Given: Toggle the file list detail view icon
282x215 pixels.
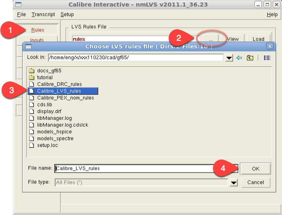Looking at the screenshot, I should click(x=267, y=58).
